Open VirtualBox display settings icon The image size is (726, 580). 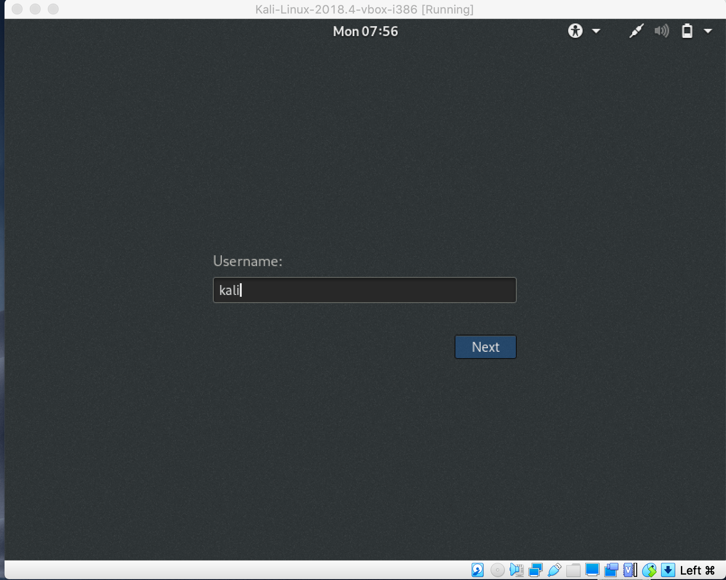[x=592, y=570]
